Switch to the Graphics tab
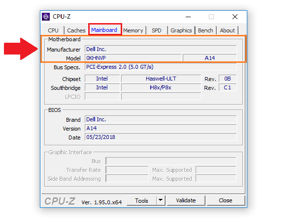Image resolution: width=301 pixels, height=220 pixels. (x=181, y=30)
